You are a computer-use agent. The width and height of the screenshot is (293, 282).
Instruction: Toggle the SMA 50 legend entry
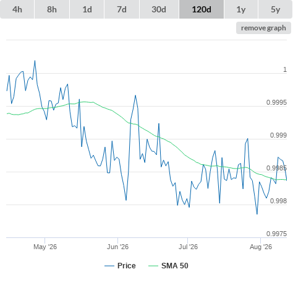point(168,266)
